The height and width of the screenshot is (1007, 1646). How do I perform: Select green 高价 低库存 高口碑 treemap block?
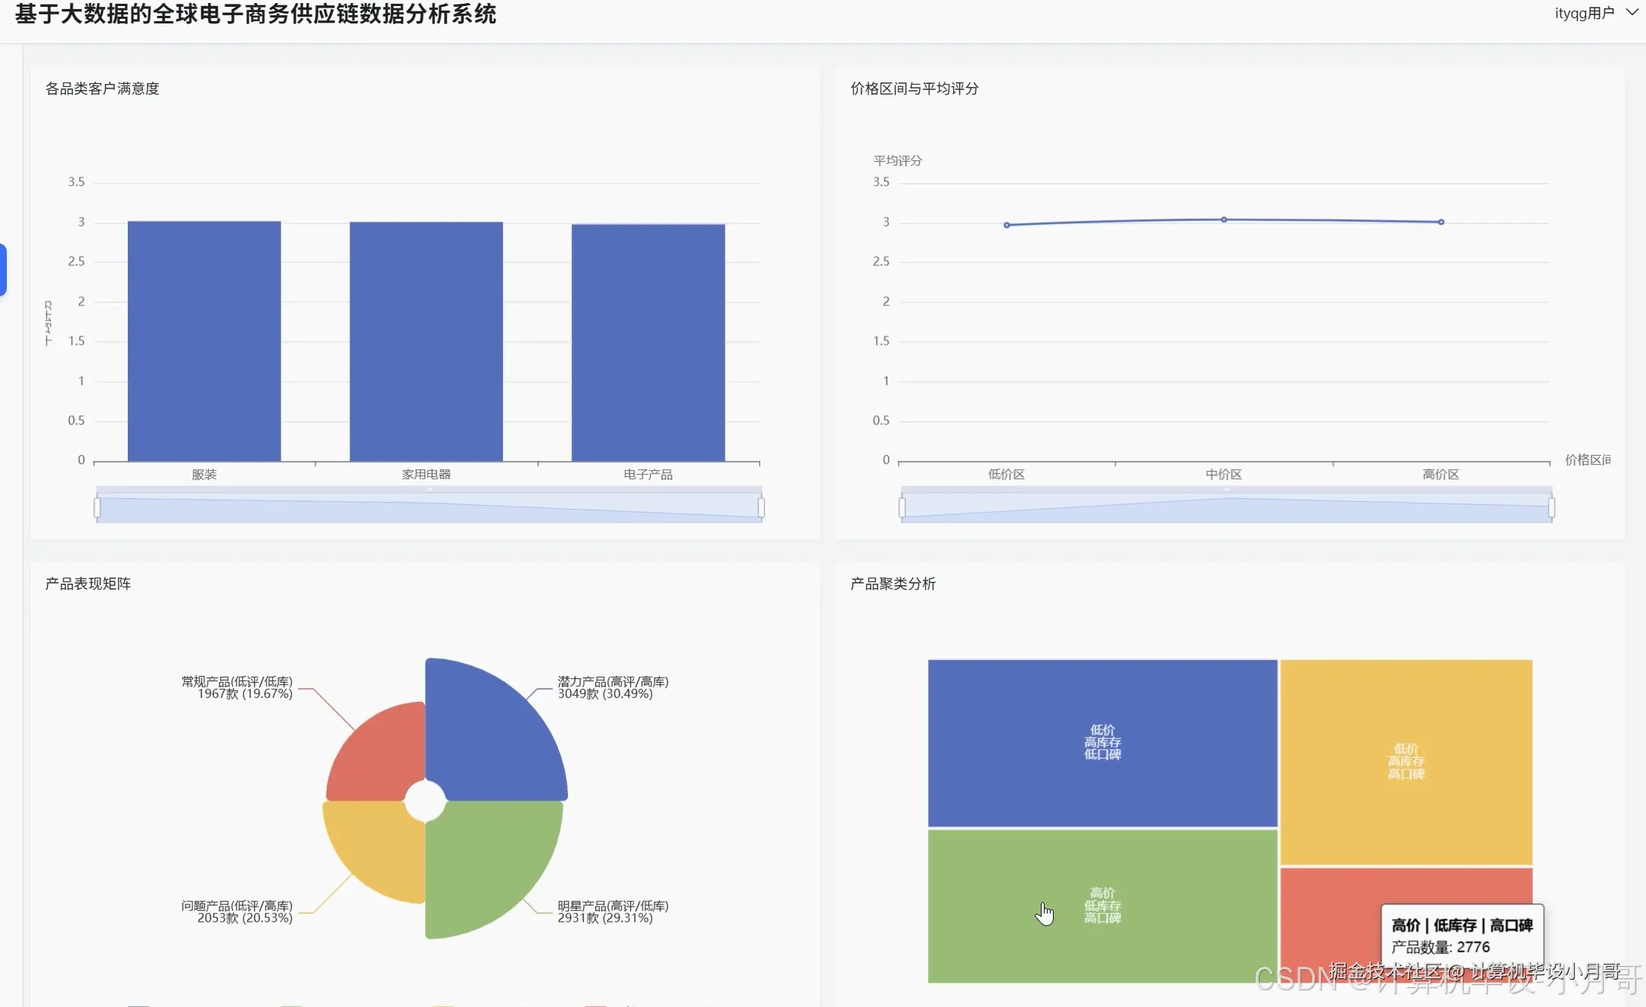1102,906
